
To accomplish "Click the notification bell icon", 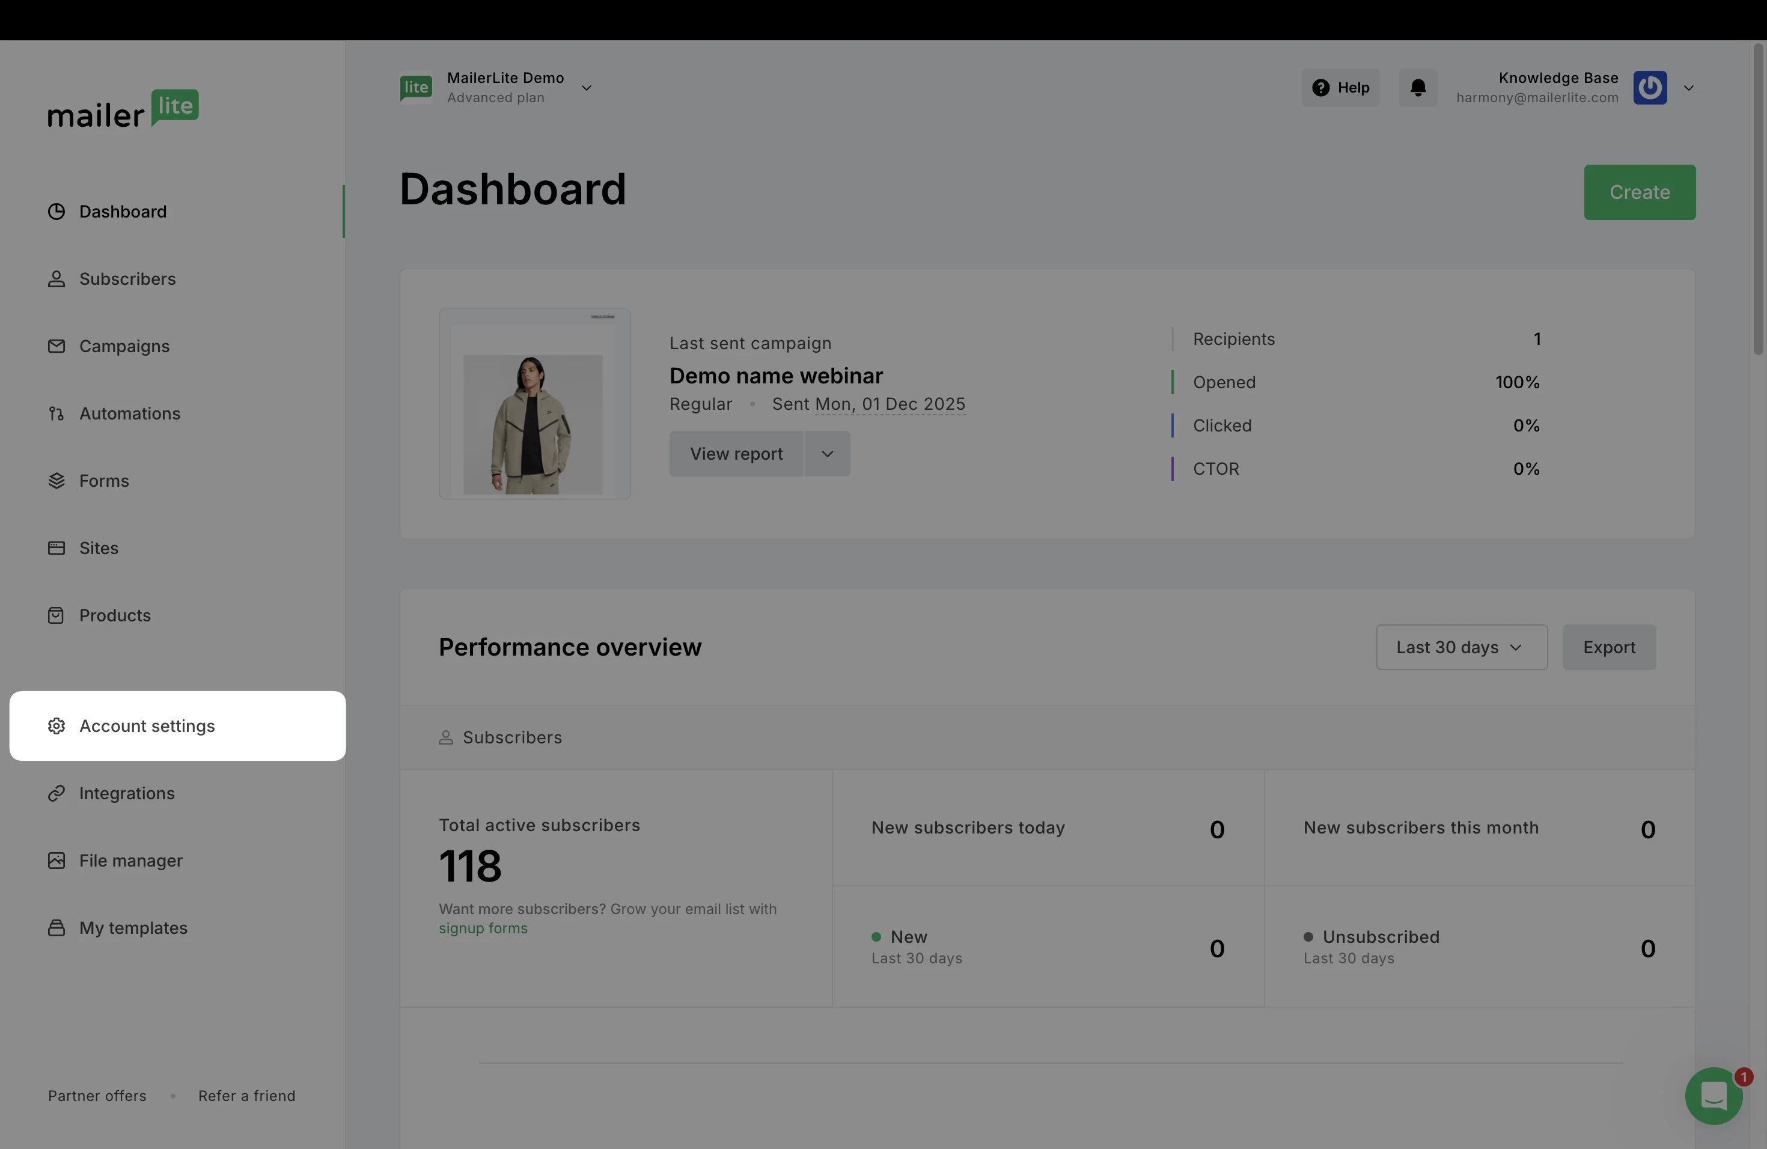I will point(1418,88).
